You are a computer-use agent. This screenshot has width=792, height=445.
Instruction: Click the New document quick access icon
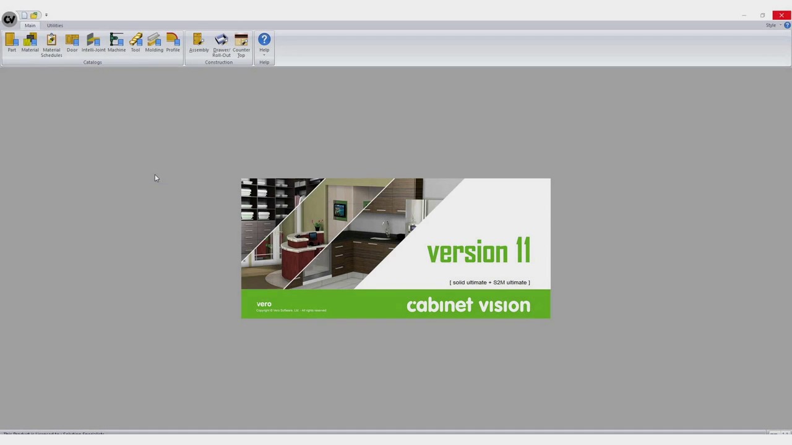24,15
